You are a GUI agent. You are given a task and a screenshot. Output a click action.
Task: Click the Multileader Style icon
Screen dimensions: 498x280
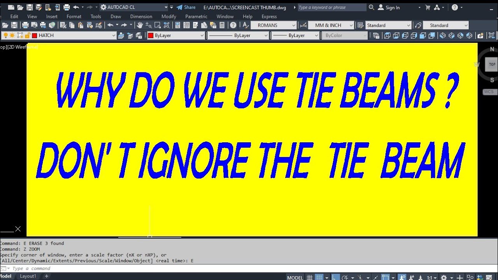click(418, 25)
